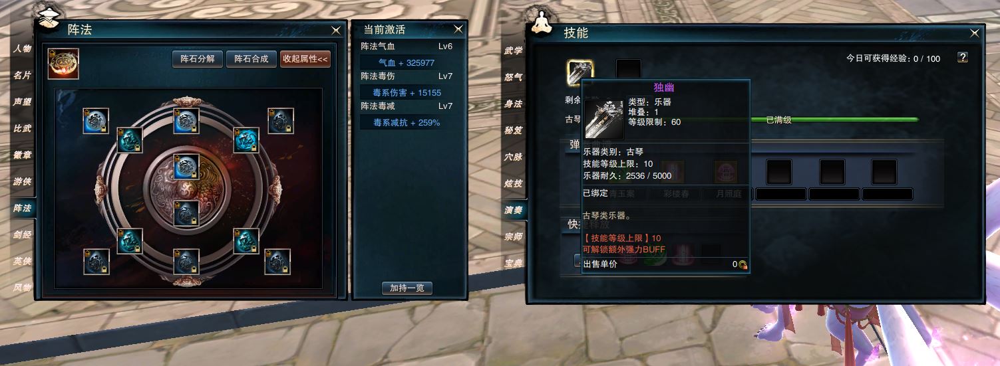Click the 阵石合成 button
This screenshot has height=366, width=1000.
[x=251, y=59]
